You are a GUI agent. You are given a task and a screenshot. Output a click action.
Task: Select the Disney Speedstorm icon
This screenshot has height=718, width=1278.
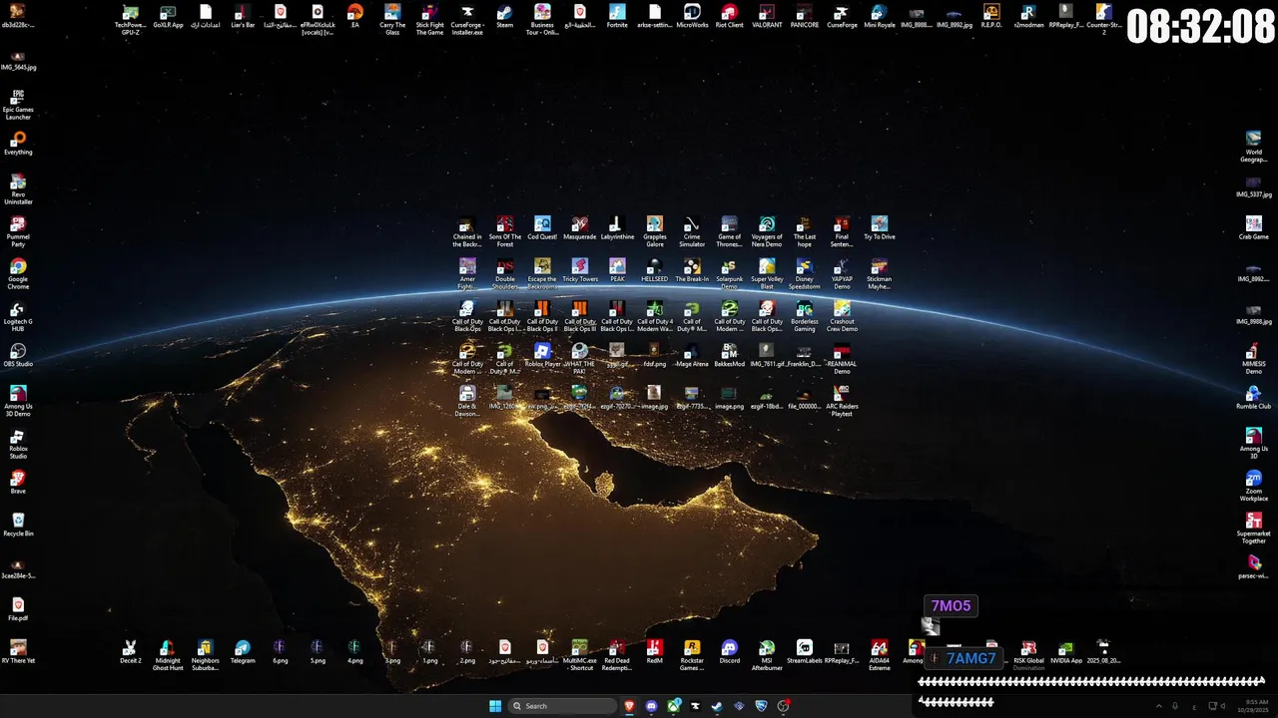point(805,274)
